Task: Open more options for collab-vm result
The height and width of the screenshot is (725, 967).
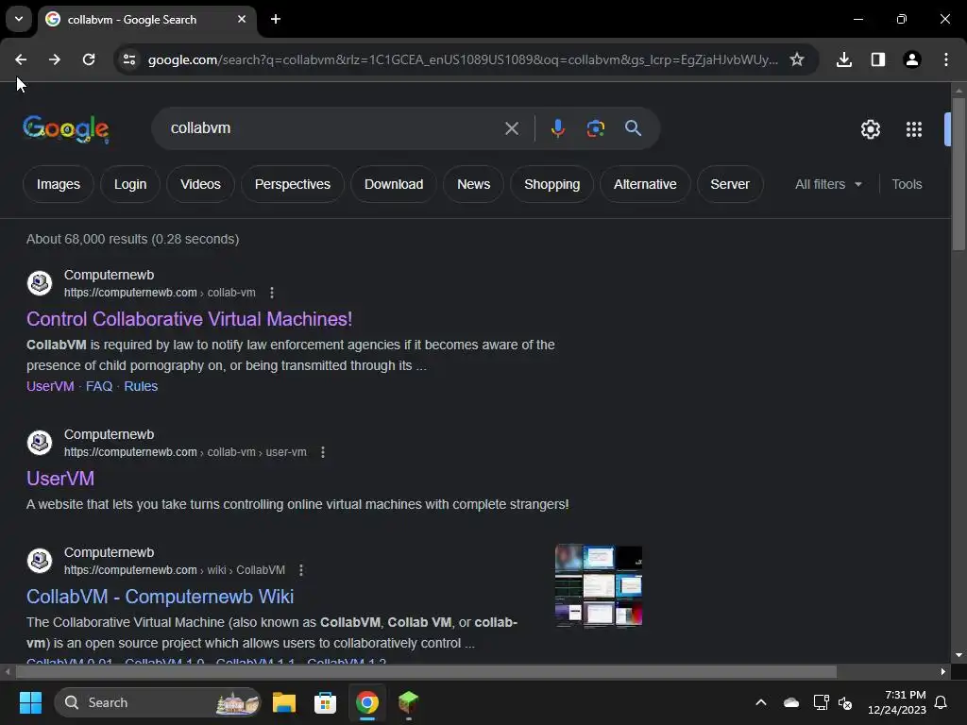Action: point(272,293)
